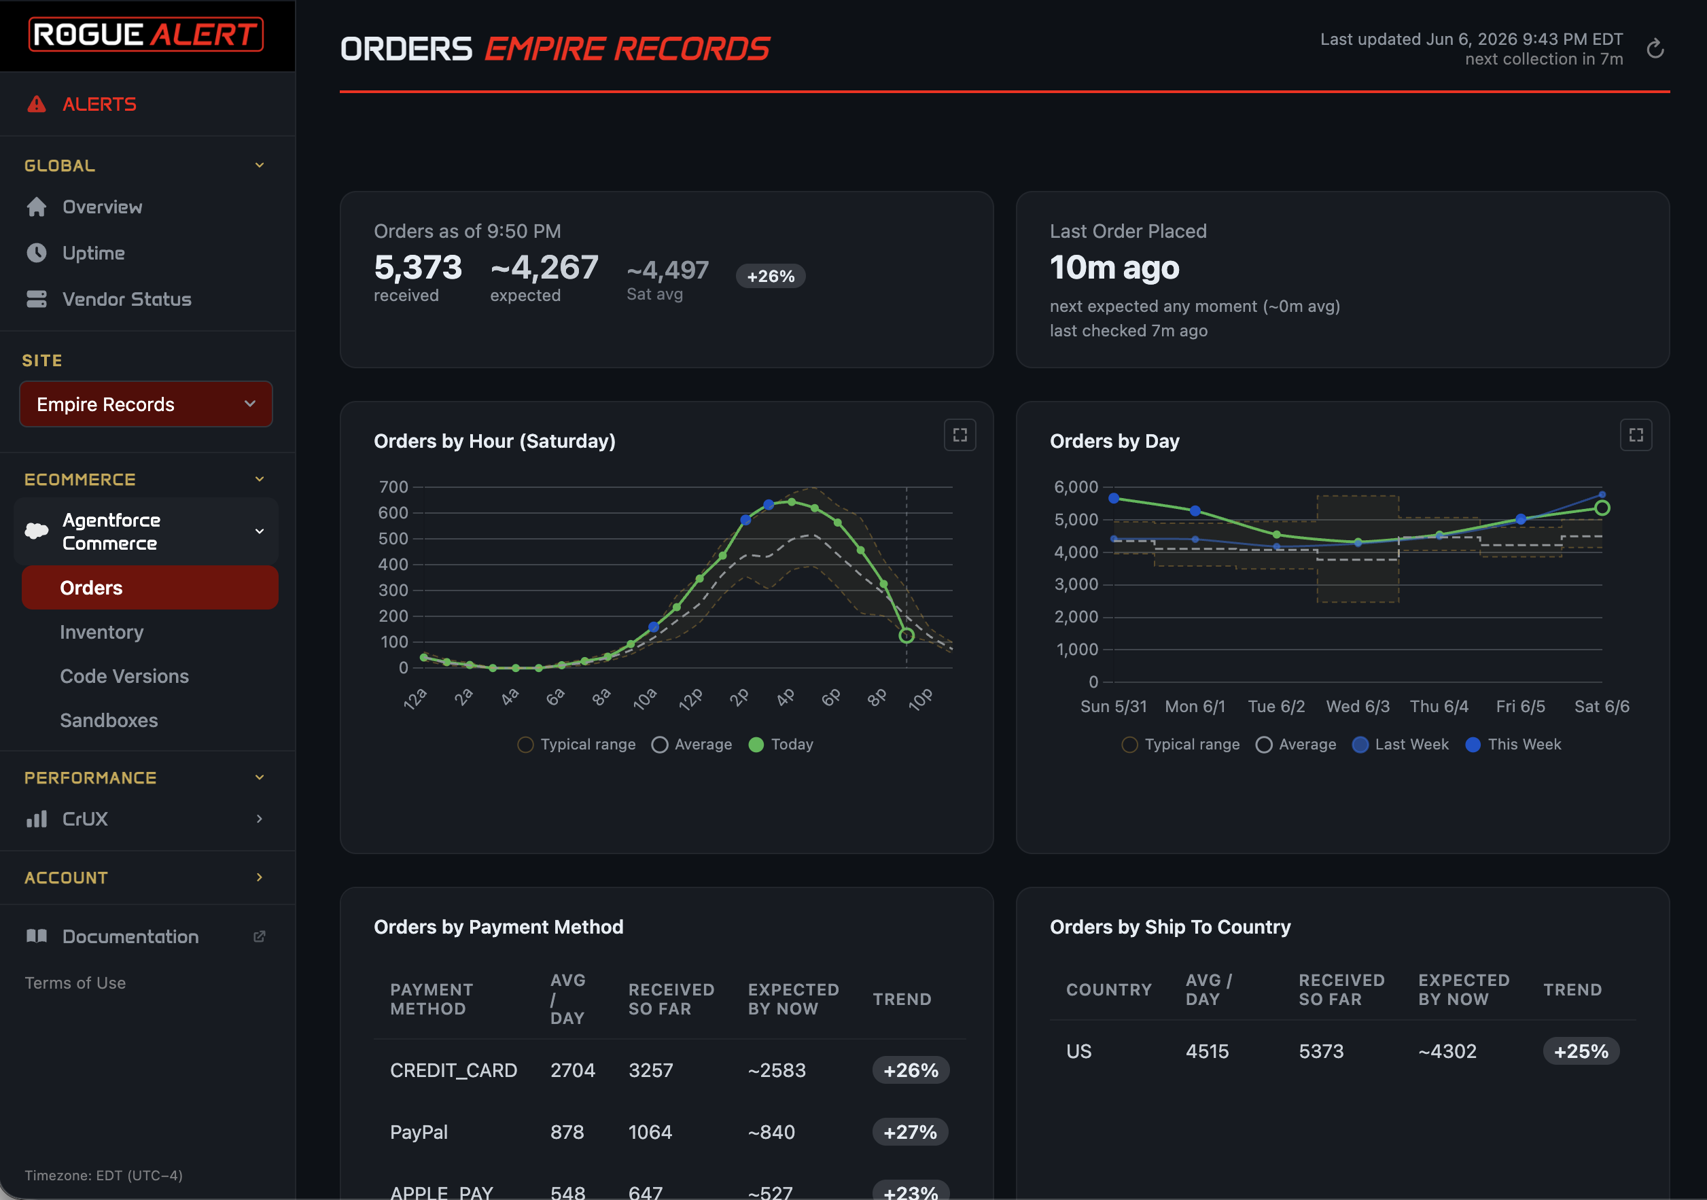Collapse the Agentforce Commerce submenu chevron
Viewport: 1707px width, 1200px height.
click(x=260, y=531)
